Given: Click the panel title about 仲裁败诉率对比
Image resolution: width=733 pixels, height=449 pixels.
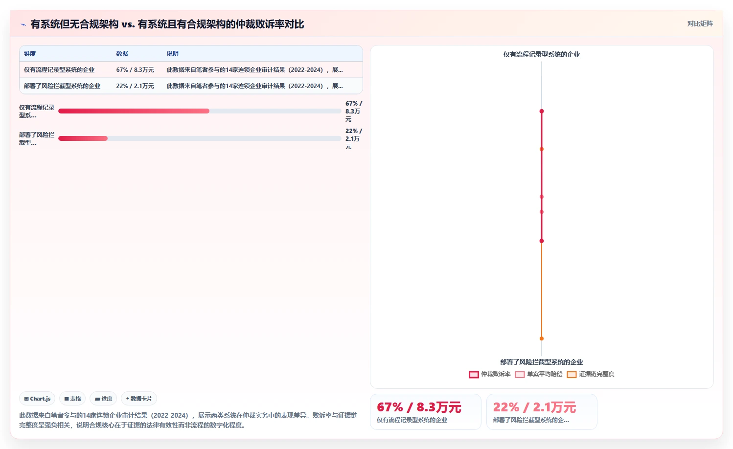Looking at the screenshot, I should click(167, 24).
